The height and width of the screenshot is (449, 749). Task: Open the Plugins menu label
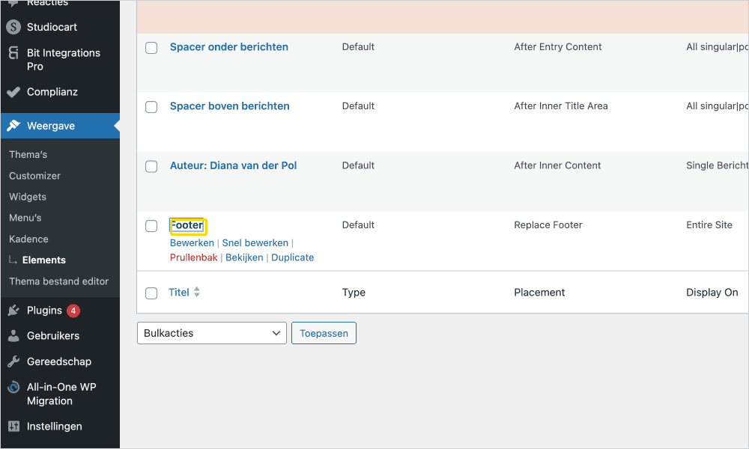[x=44, y=311]
